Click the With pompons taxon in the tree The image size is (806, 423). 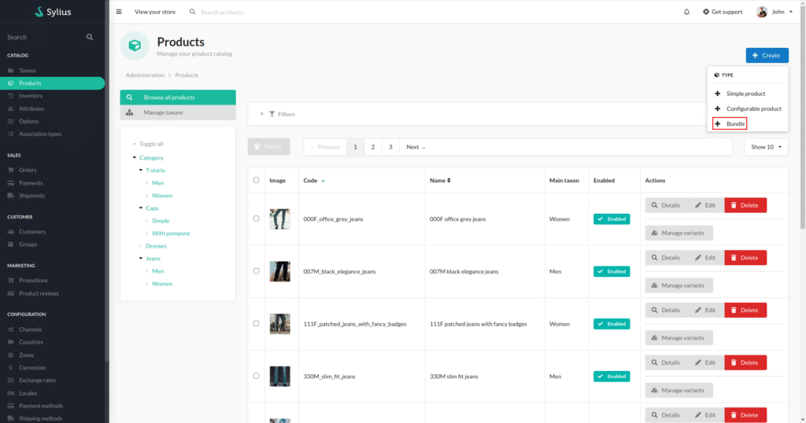point(171,233)
